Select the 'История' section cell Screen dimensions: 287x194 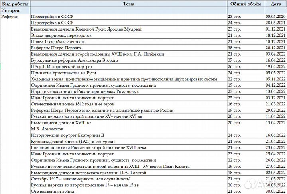15,10
